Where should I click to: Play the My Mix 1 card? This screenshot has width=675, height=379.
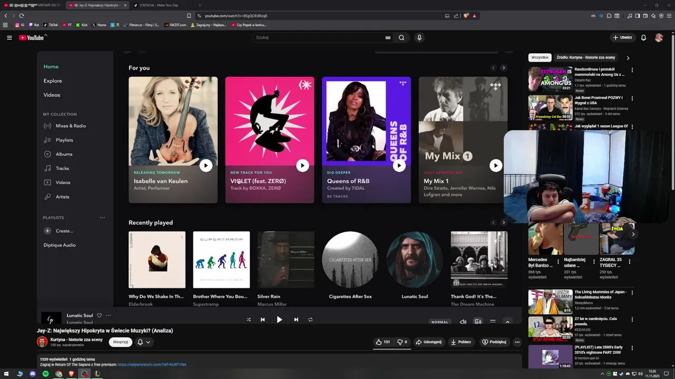click(496, 166)
